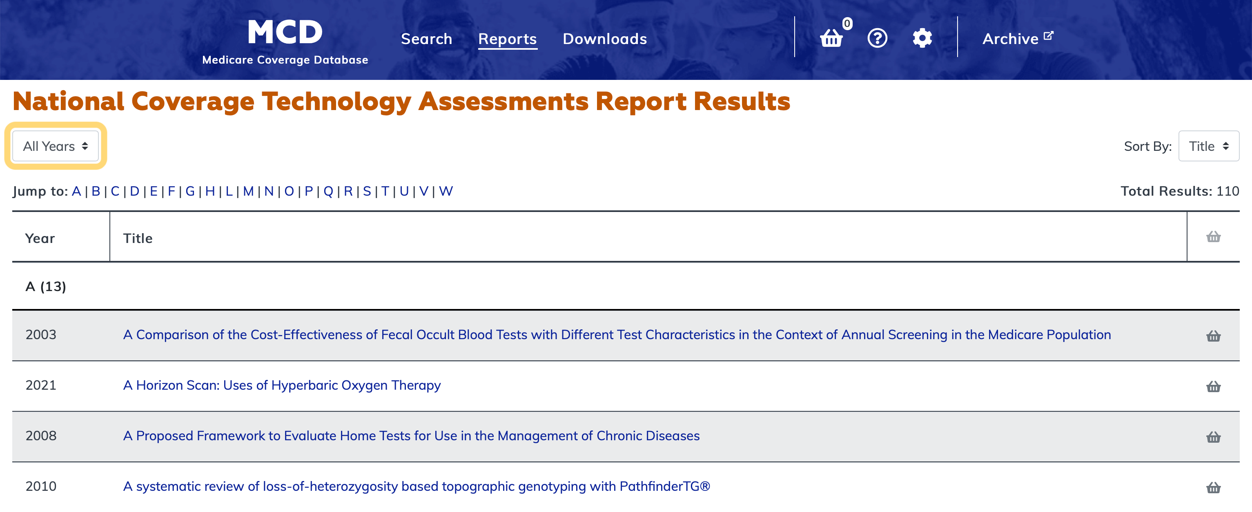This screenshot has height=512, width=1252.
Task: Jump to letter M in results
Action: pyautogui.click(x=248, y=191)
